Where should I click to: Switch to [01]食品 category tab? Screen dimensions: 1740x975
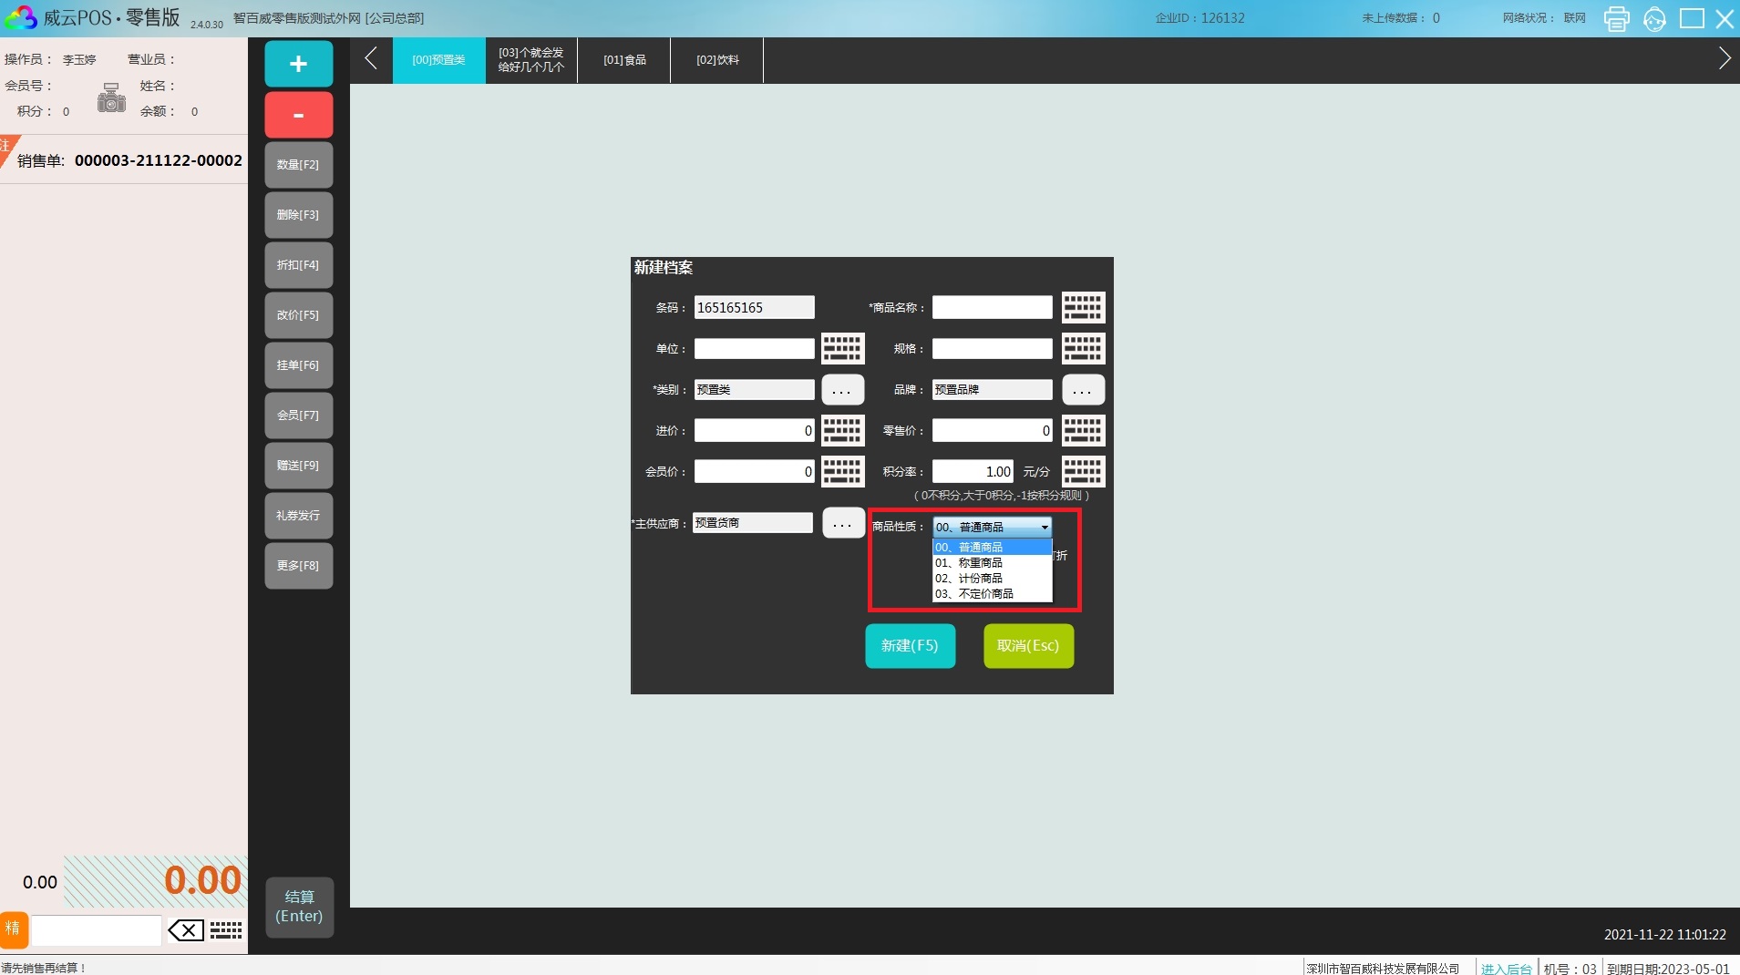pyautogui.click(x=624, y=60)
